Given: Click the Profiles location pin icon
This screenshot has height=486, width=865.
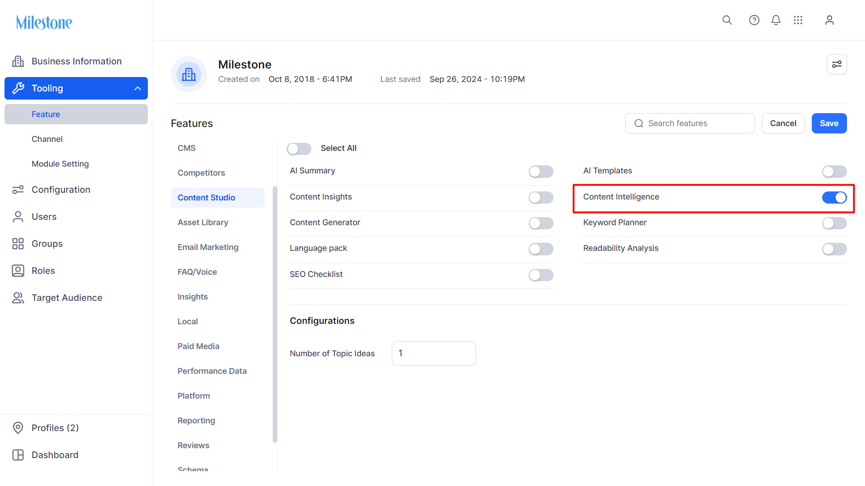Looking at the screenshot, I should pyautogui.click(x=18, y=428).
